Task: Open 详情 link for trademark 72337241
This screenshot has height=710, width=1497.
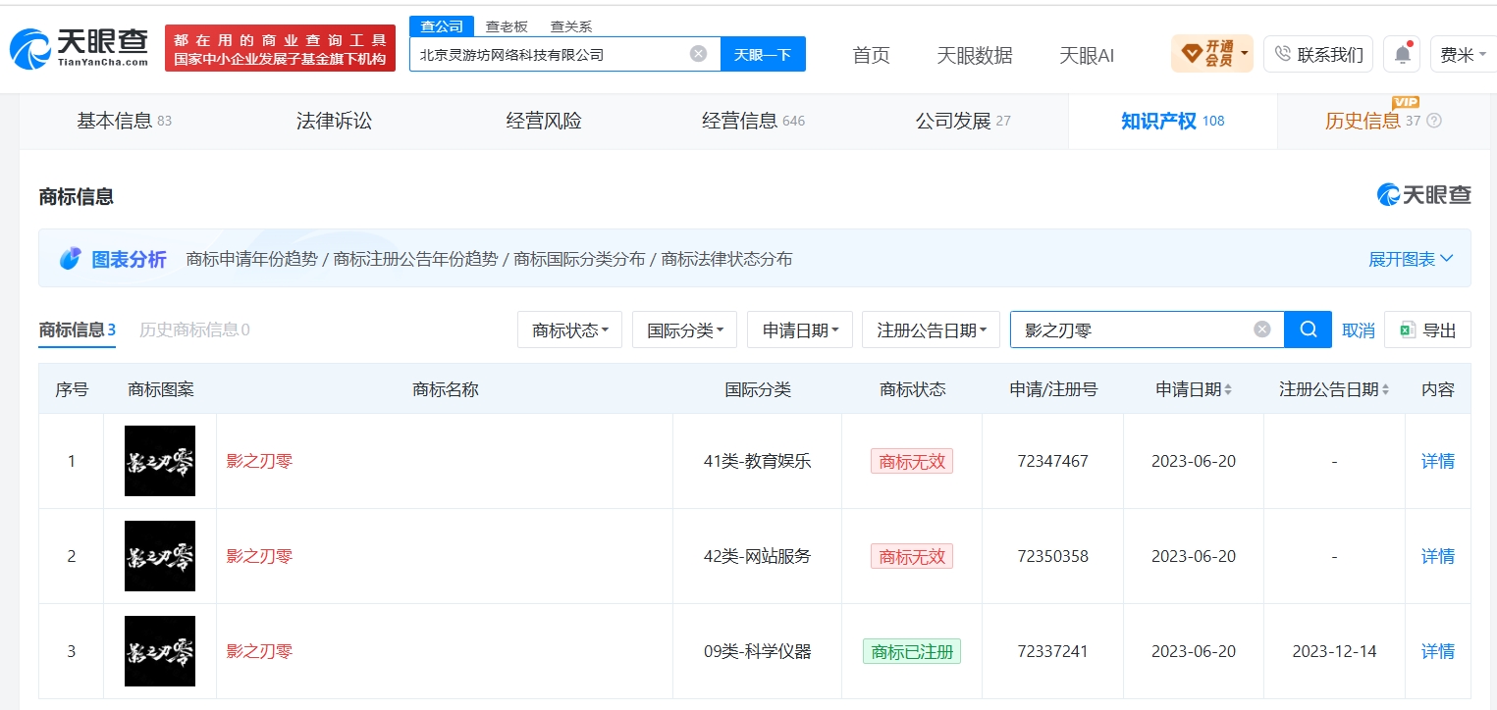Action: coord(1438,651)
